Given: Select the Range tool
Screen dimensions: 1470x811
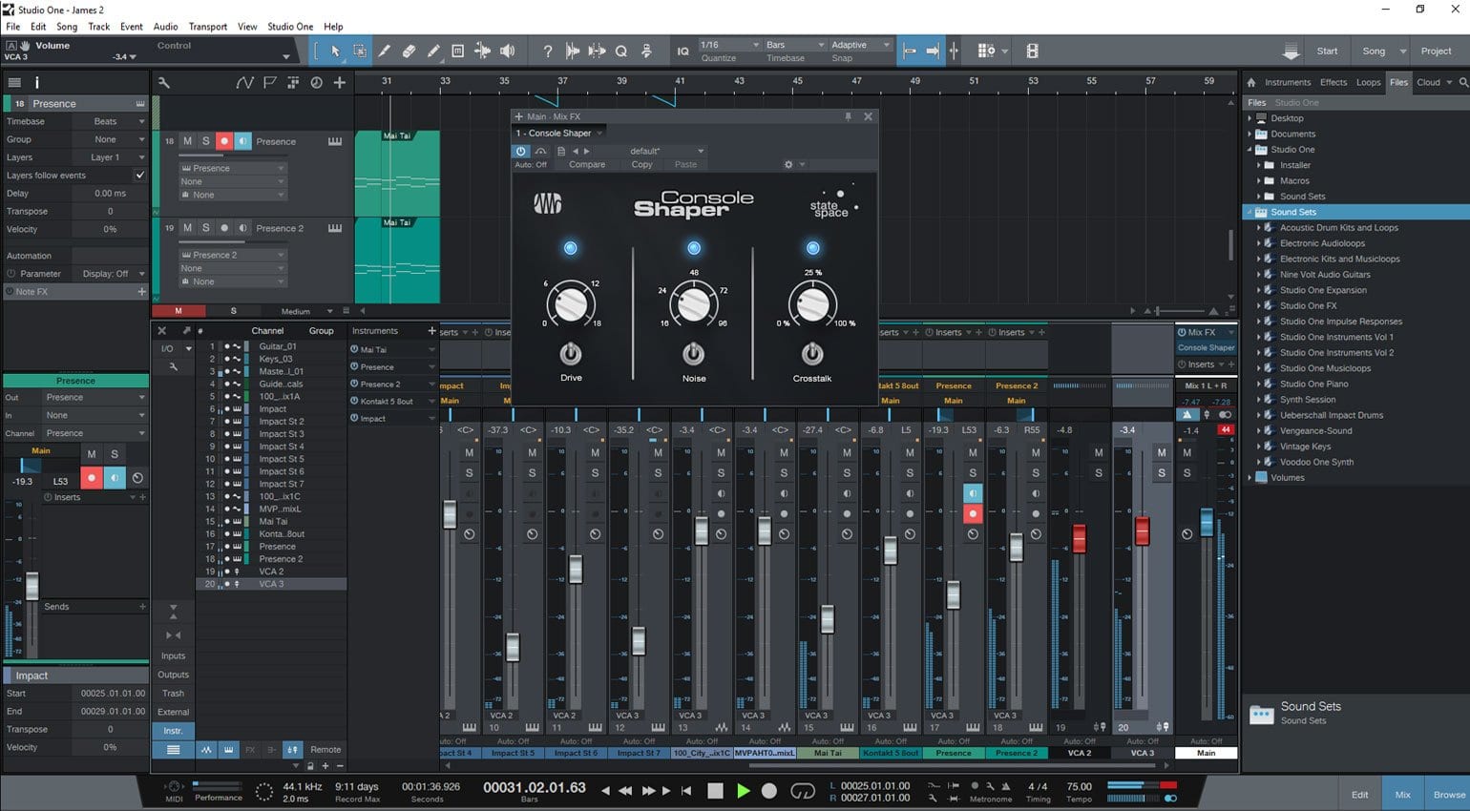Looking at the screenshot, I should pyautogui.click(x=360, y=51).
